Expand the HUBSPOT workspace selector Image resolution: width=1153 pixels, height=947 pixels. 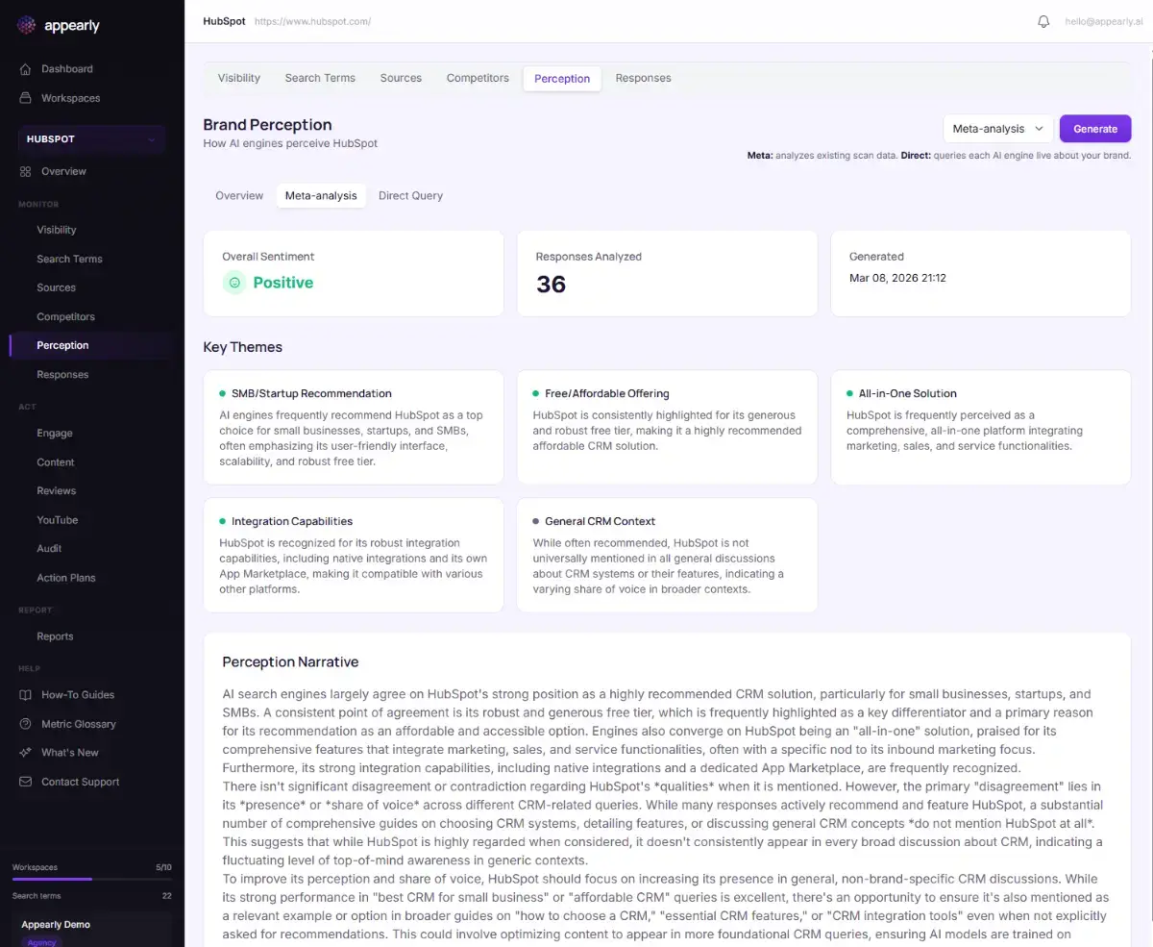91,139
